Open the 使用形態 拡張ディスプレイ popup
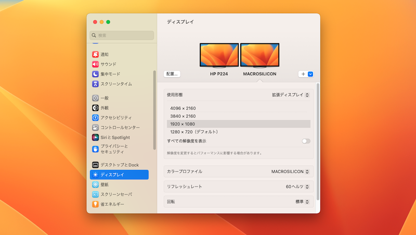Screen dimensions: 416x235 pyautogui.click(x=291, y=95)
